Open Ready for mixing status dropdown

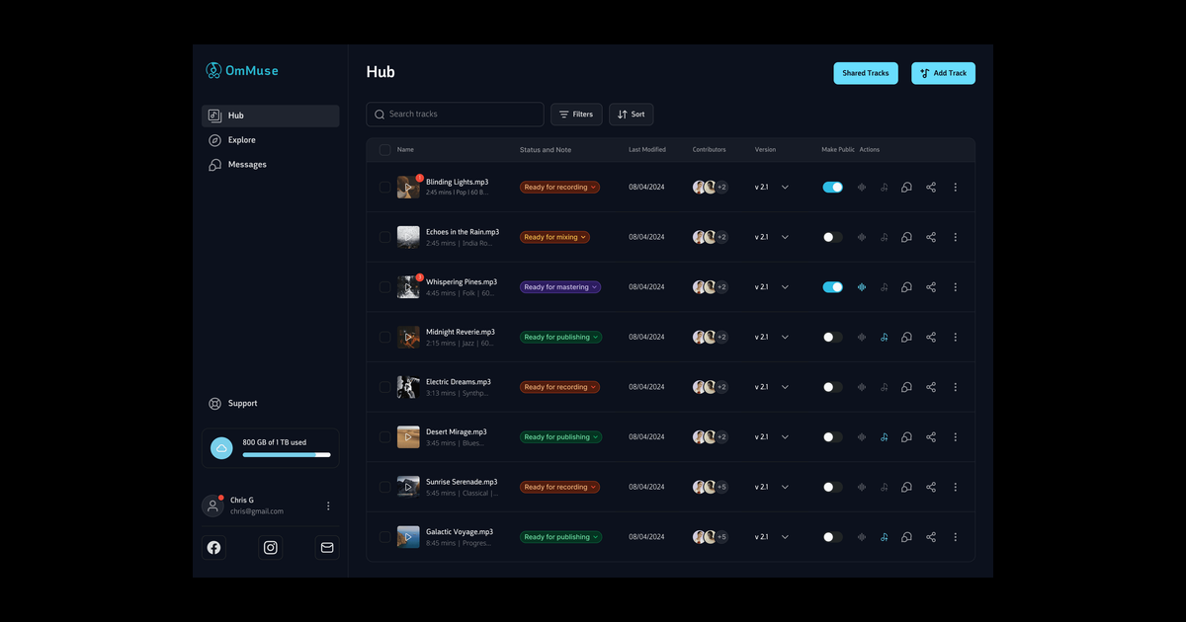[x=554, y=237]
